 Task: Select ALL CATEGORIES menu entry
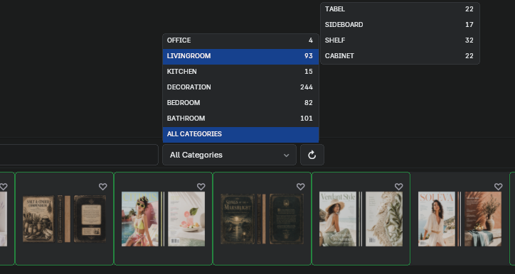coord(240,134)
